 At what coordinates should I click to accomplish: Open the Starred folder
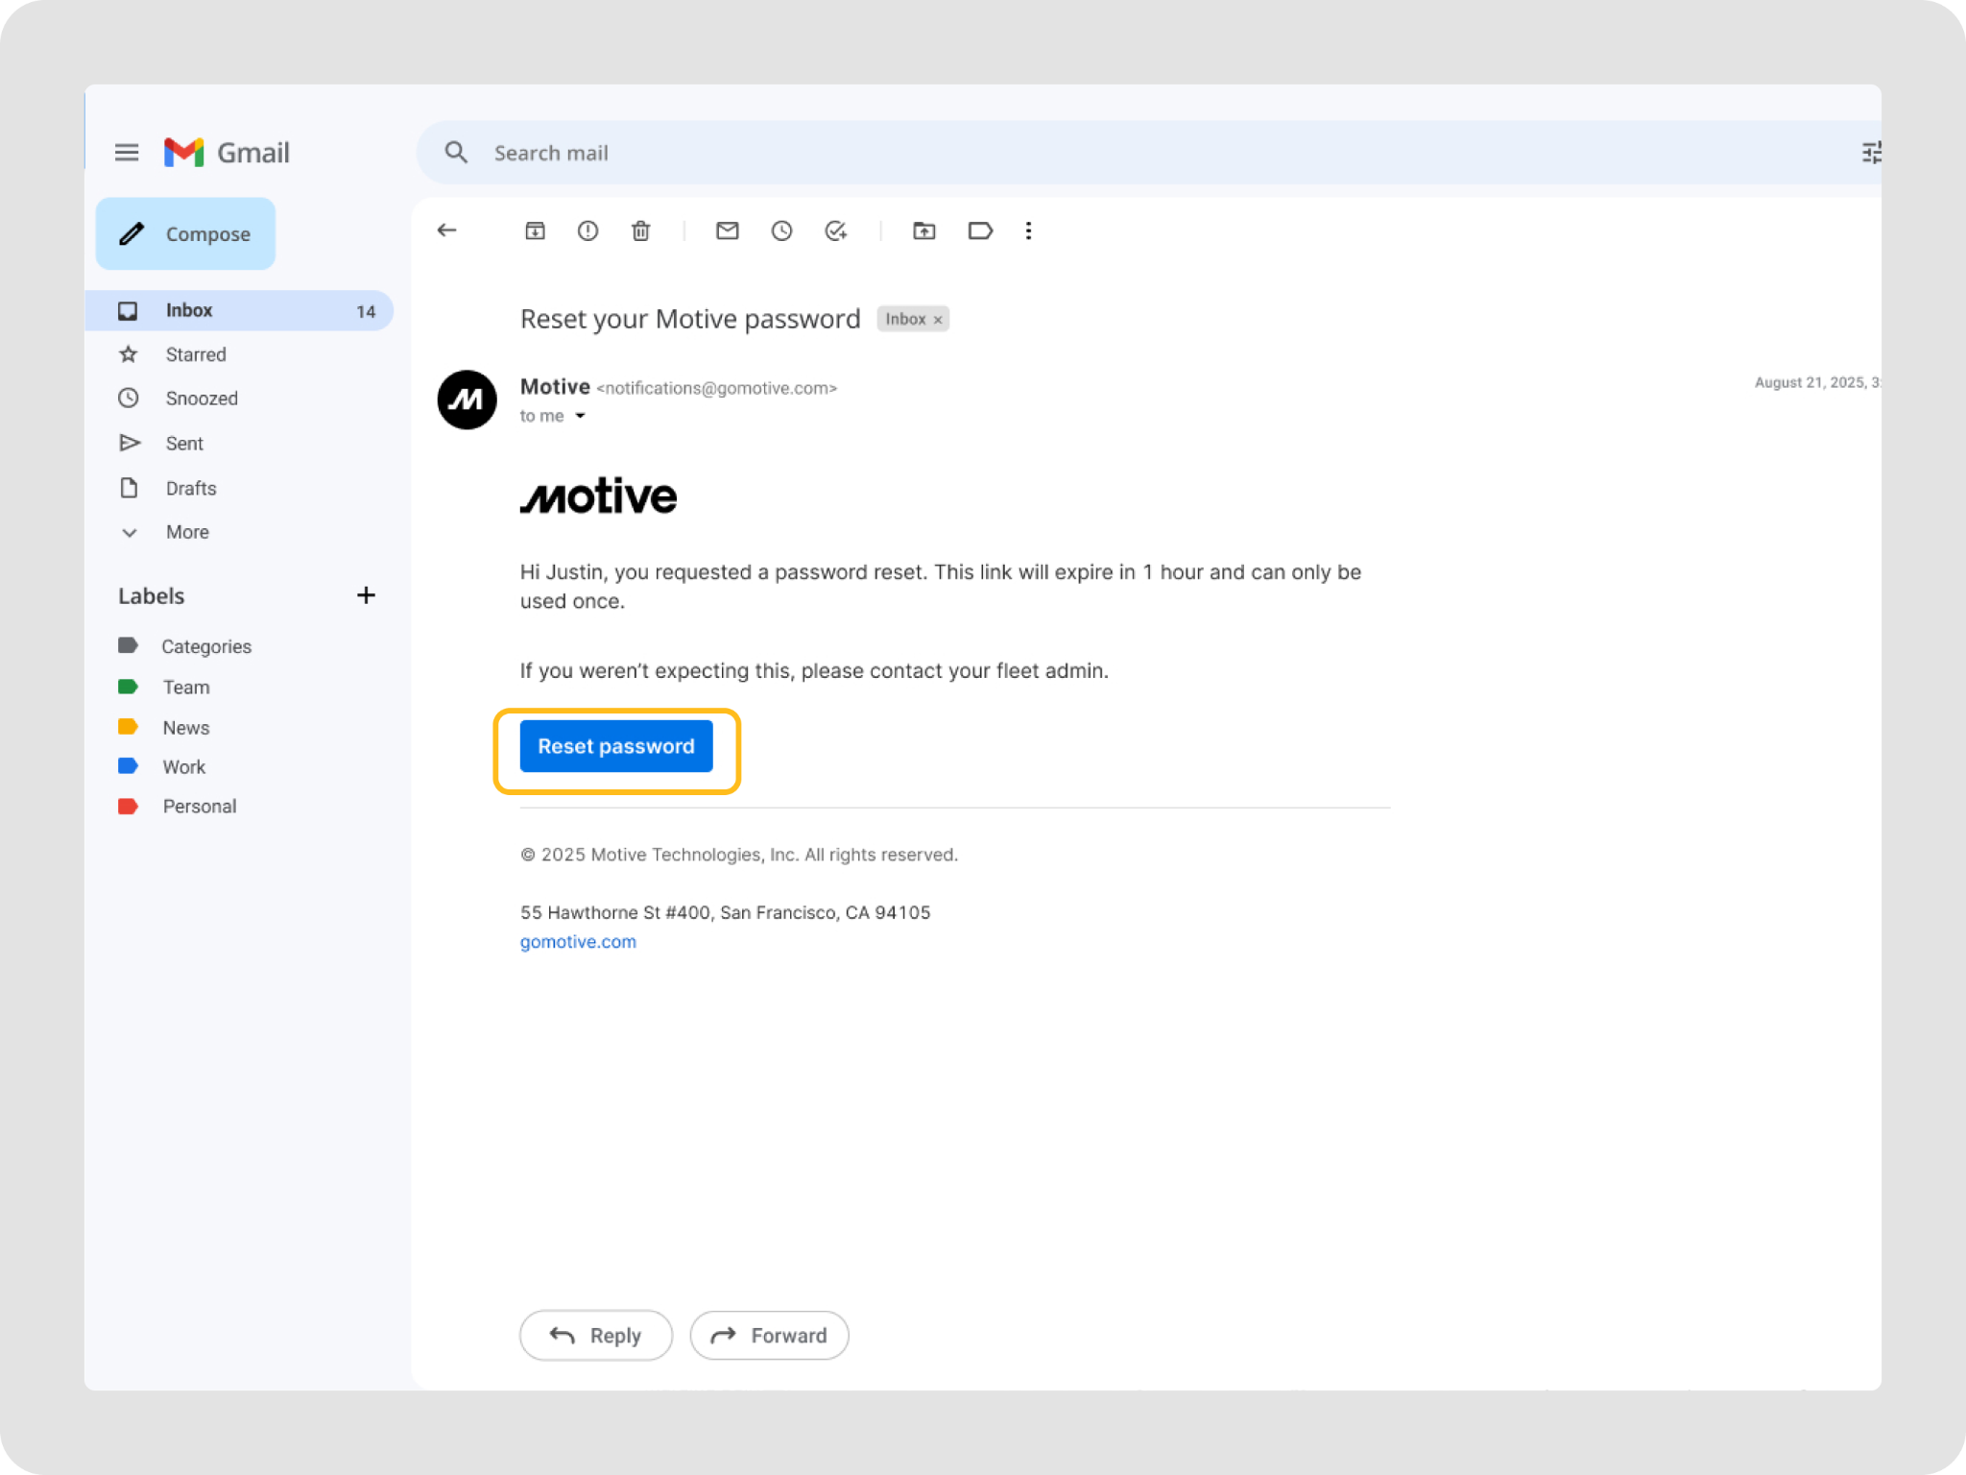[195, 354]
